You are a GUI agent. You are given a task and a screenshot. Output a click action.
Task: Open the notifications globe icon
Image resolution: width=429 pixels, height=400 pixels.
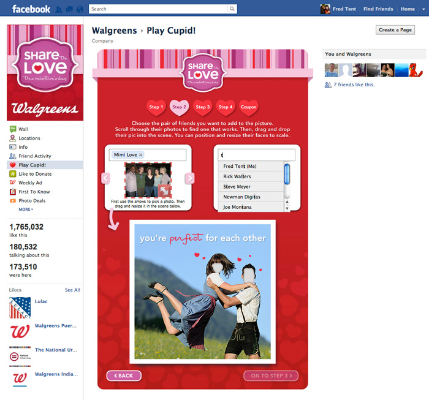coord(80,9)
